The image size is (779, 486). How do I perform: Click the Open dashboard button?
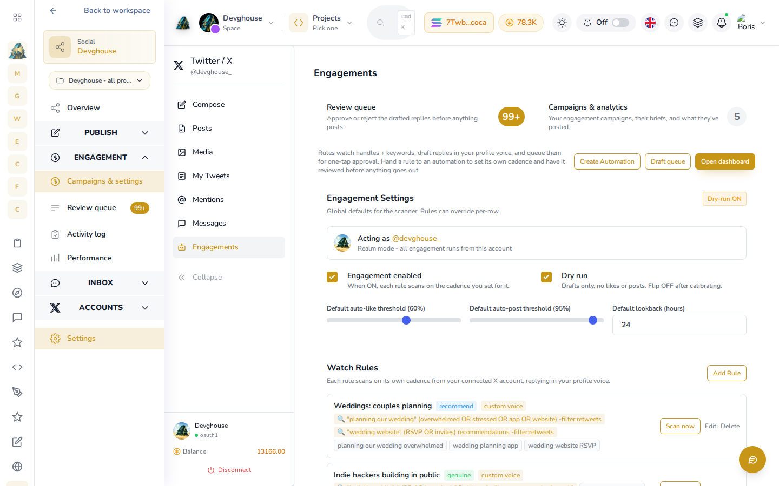pyautogui.click(x=725, y=161)
